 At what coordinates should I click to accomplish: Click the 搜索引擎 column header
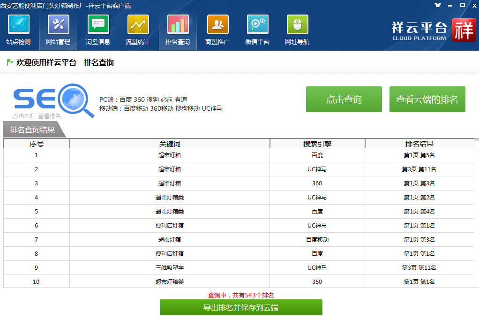click(x=317, y=144)
